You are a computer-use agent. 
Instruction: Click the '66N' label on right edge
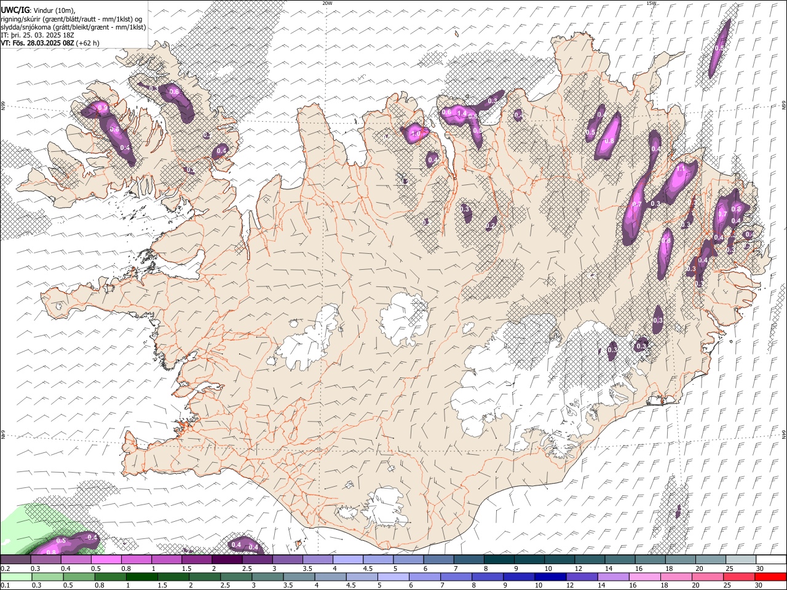pos(784,106)
